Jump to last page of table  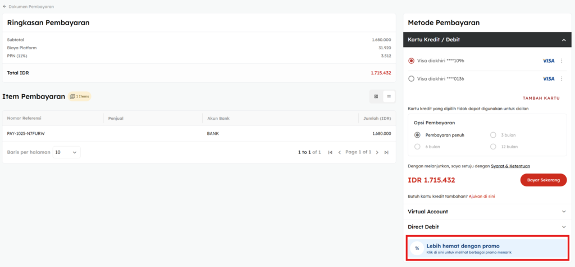(386, 152)
